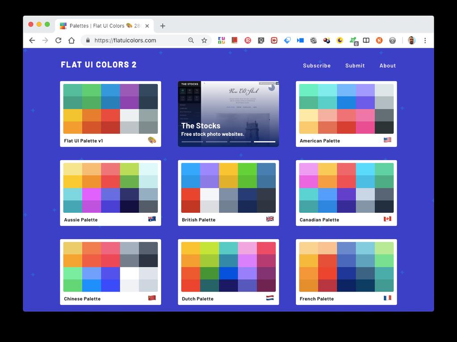
Task: Click the FLAT UI COLORS 2 logo
Action: (x=99, y=64)
